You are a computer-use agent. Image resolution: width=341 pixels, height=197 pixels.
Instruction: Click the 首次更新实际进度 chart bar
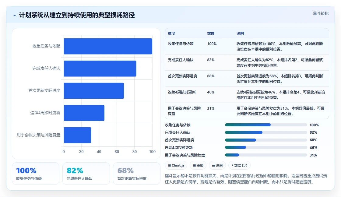tap(94, 91)
